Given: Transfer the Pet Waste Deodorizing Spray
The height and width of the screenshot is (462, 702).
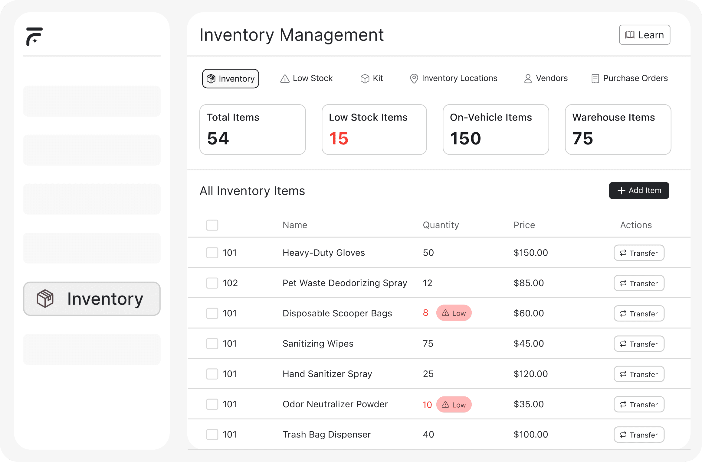Looking at the screenshot, I should coord(639,283).
